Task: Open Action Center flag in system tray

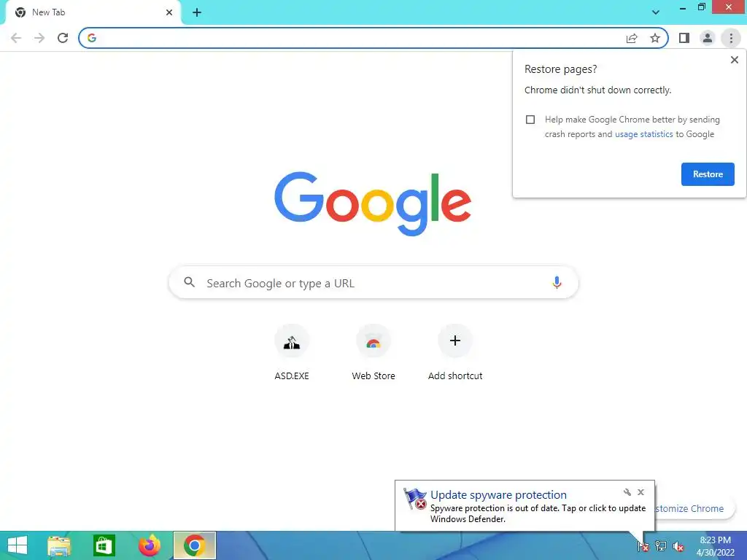Action: (643, 546)
